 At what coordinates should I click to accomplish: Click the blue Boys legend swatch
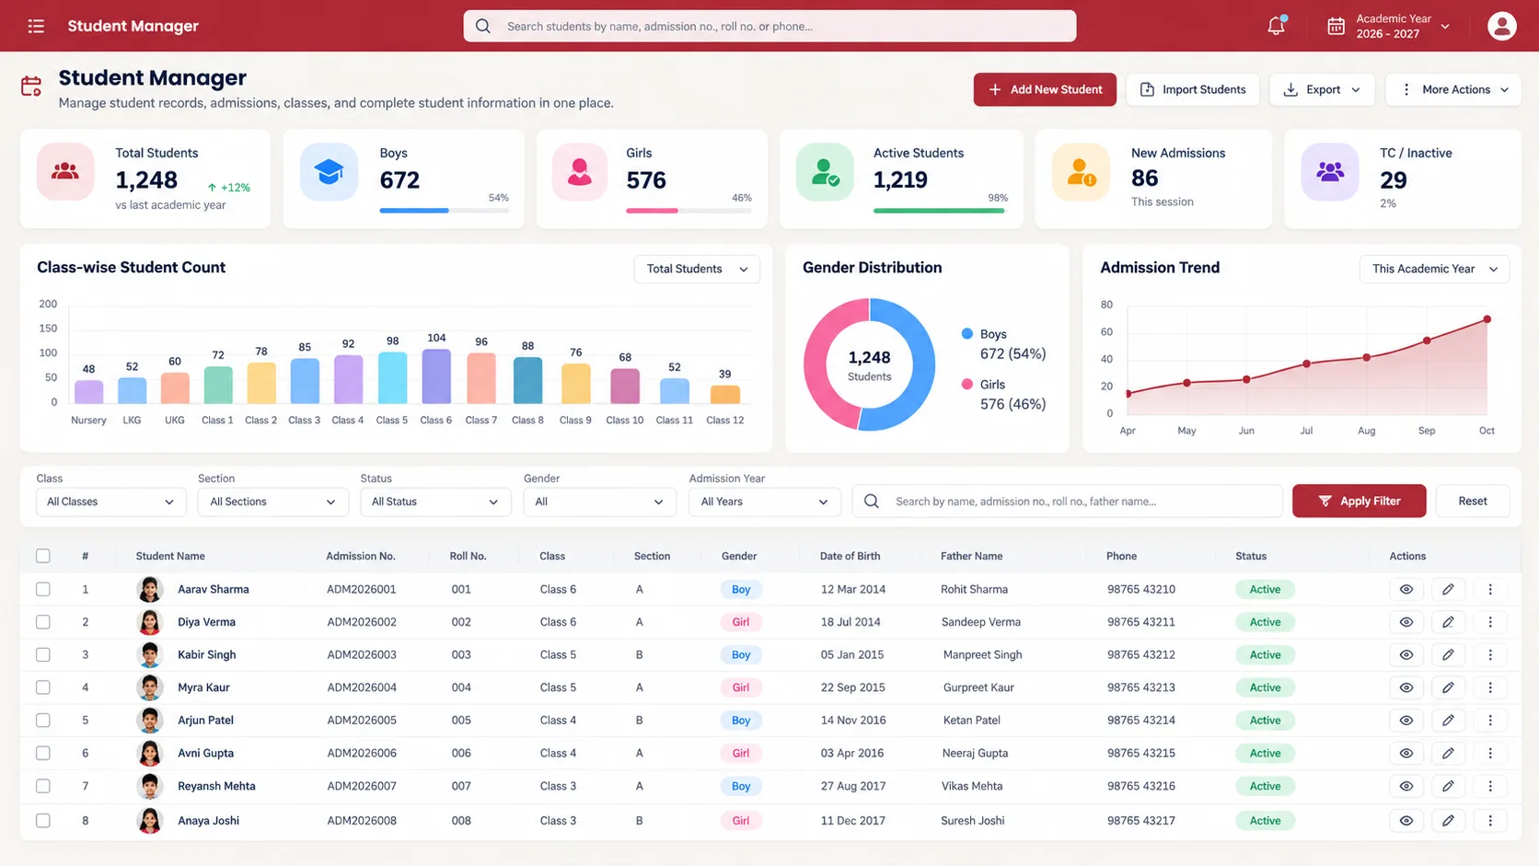pyautogui.click(x=967, y=334)
